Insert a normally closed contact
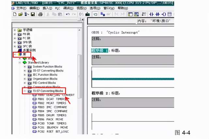The height and width of the screenshot is (139, 209). click(x=157, y=14)
